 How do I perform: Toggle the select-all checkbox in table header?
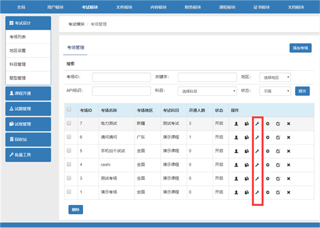69,109
